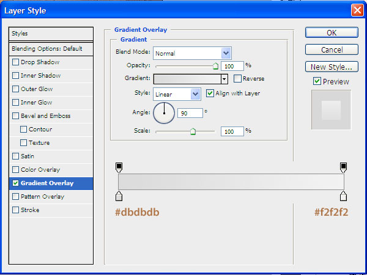The height and width of the screenshot is (275, 367).
Task: Toggle the Reverse gradient checkbox
Action: point(237,79)
